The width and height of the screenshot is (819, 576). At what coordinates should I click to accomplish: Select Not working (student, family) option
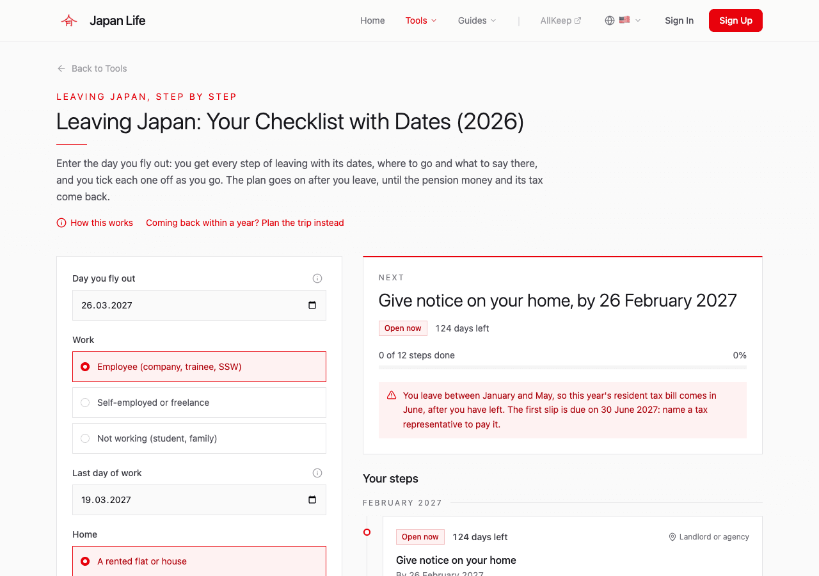tap(199, 438)
